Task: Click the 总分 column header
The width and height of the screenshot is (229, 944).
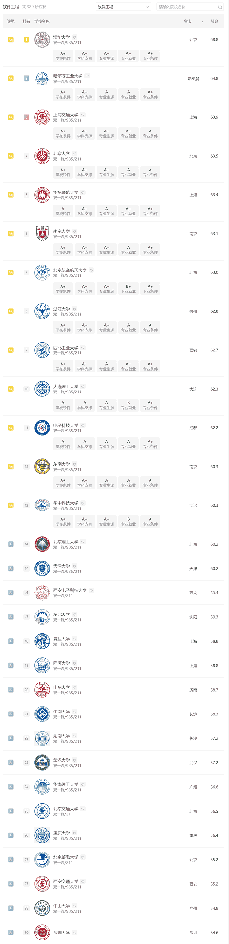Action: point(214,21)
